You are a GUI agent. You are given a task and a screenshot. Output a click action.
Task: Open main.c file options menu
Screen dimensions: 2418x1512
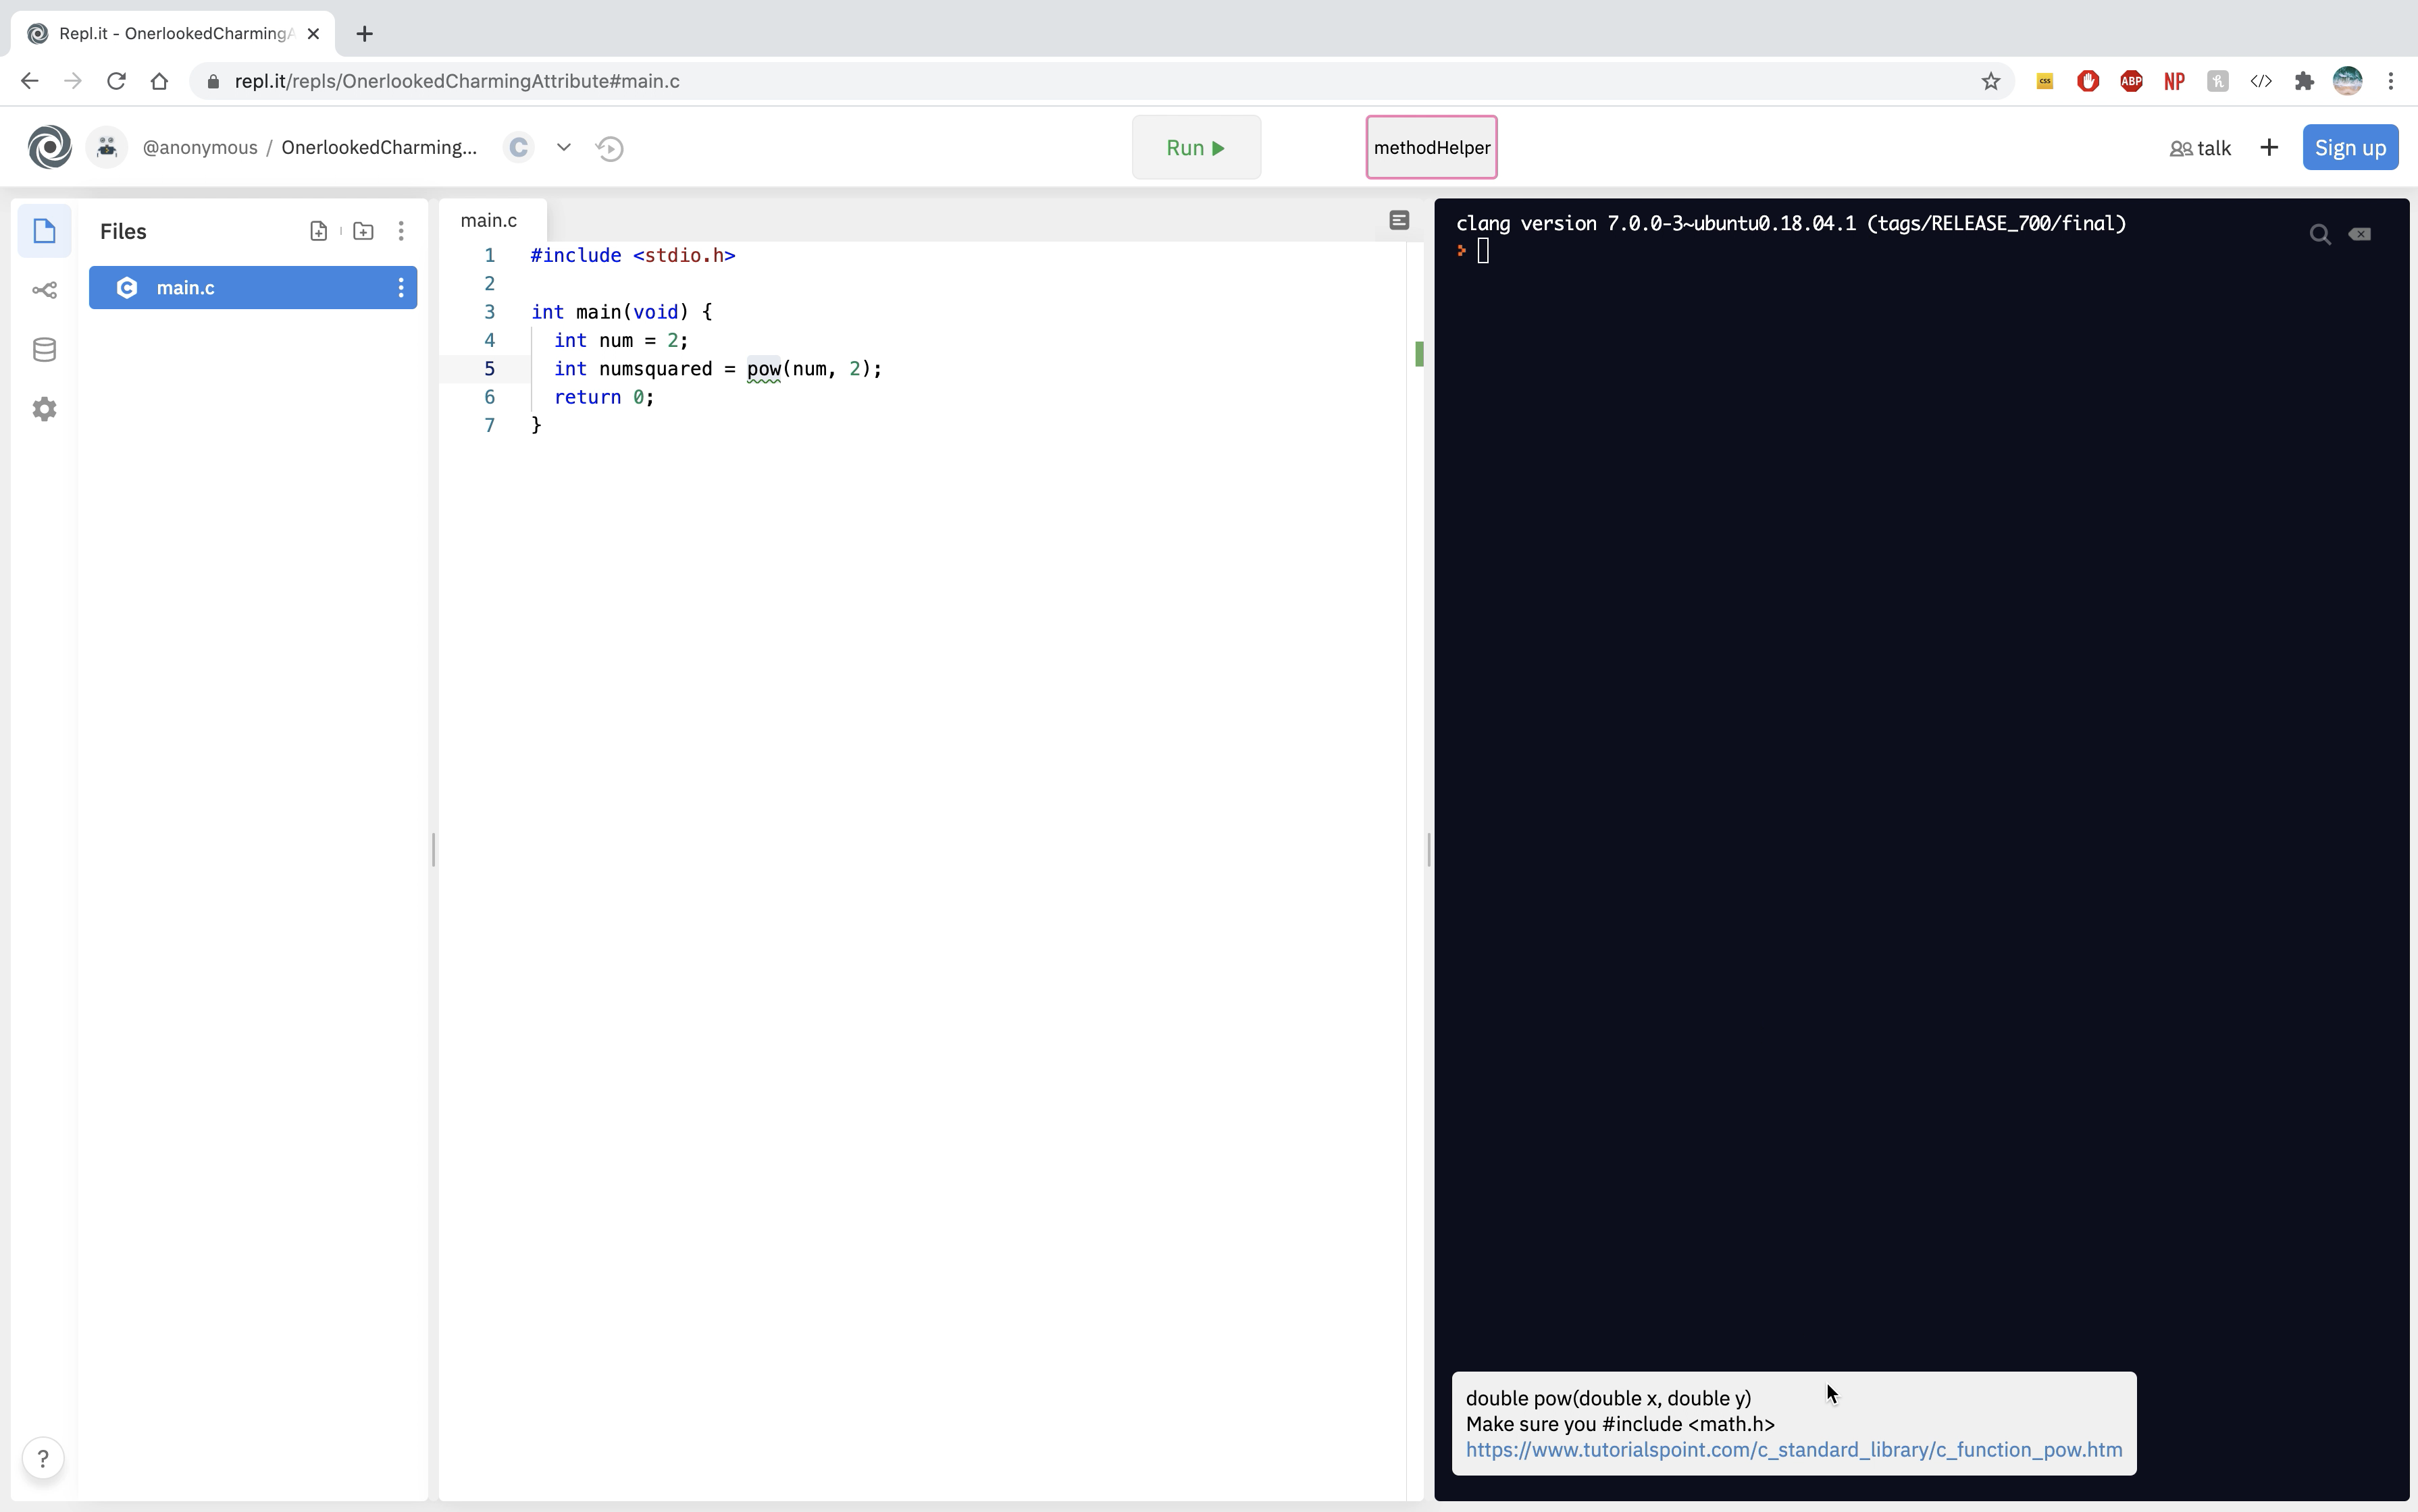click(x=401, y=288)
